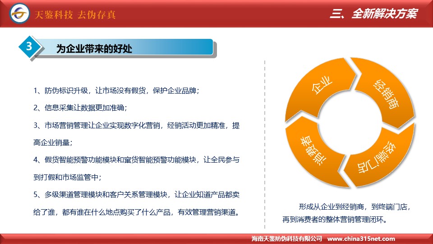
Task: Click the section title 三、全新解决方案
Action: [374, 13]
